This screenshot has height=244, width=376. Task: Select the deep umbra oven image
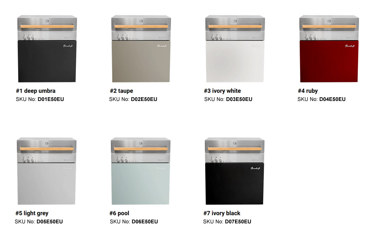click(47, 49)
